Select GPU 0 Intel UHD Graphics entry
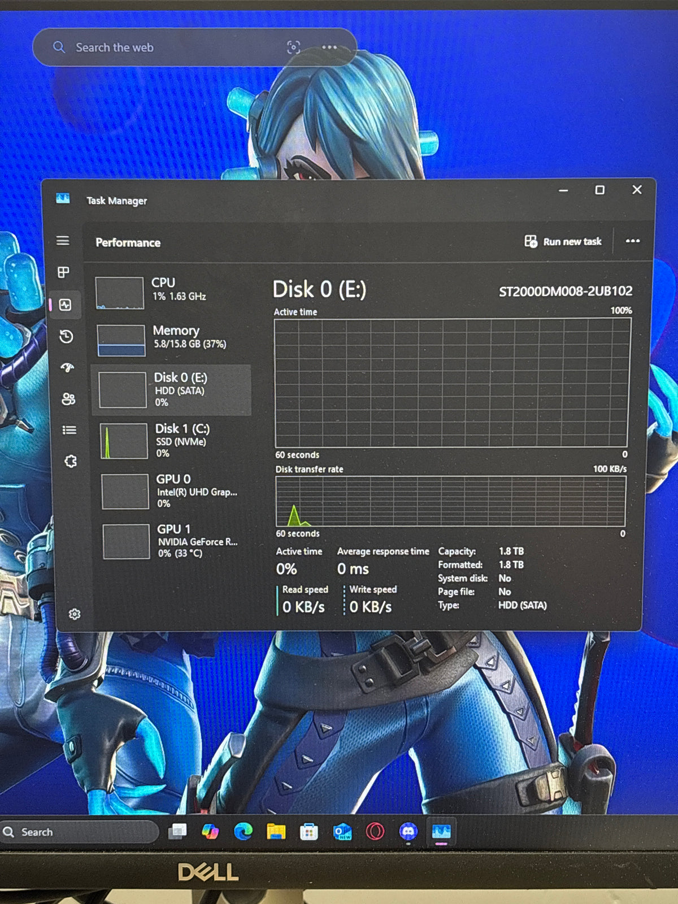Screen dimensions: 678x904 coord(174,491)
